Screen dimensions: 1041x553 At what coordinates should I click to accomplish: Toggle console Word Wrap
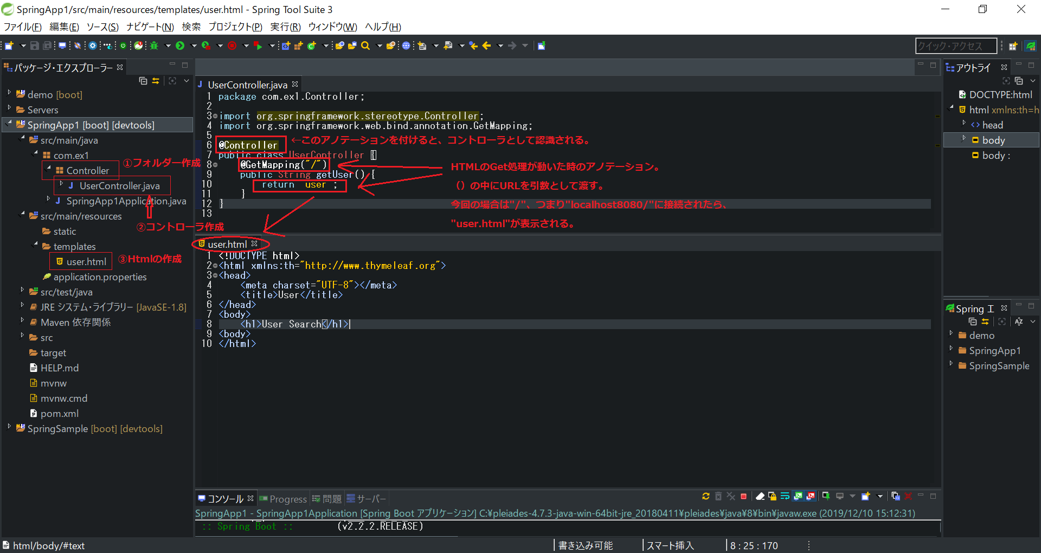pyautogui.click(x=785, y=496)
